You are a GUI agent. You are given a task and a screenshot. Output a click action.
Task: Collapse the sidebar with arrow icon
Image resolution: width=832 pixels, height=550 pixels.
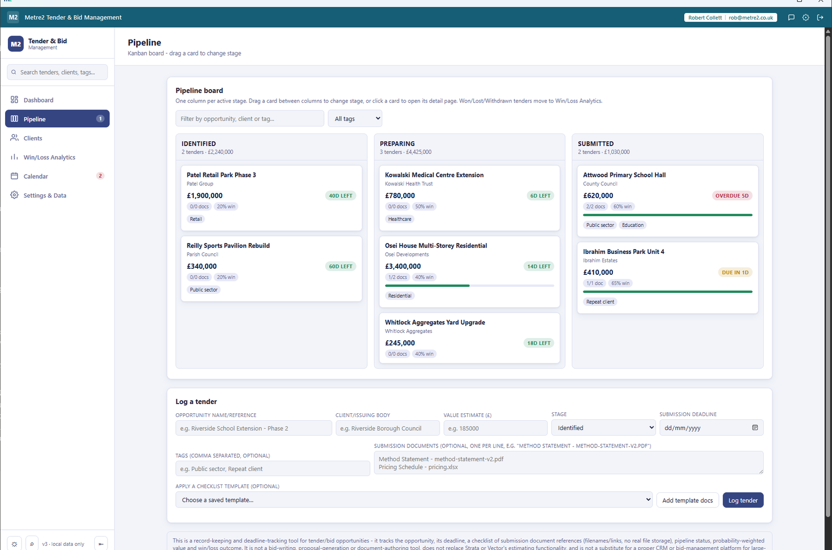(101, 544)
